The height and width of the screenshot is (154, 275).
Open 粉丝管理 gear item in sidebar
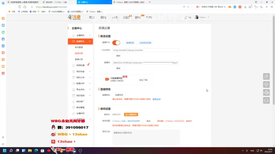[x=80, y=107]
